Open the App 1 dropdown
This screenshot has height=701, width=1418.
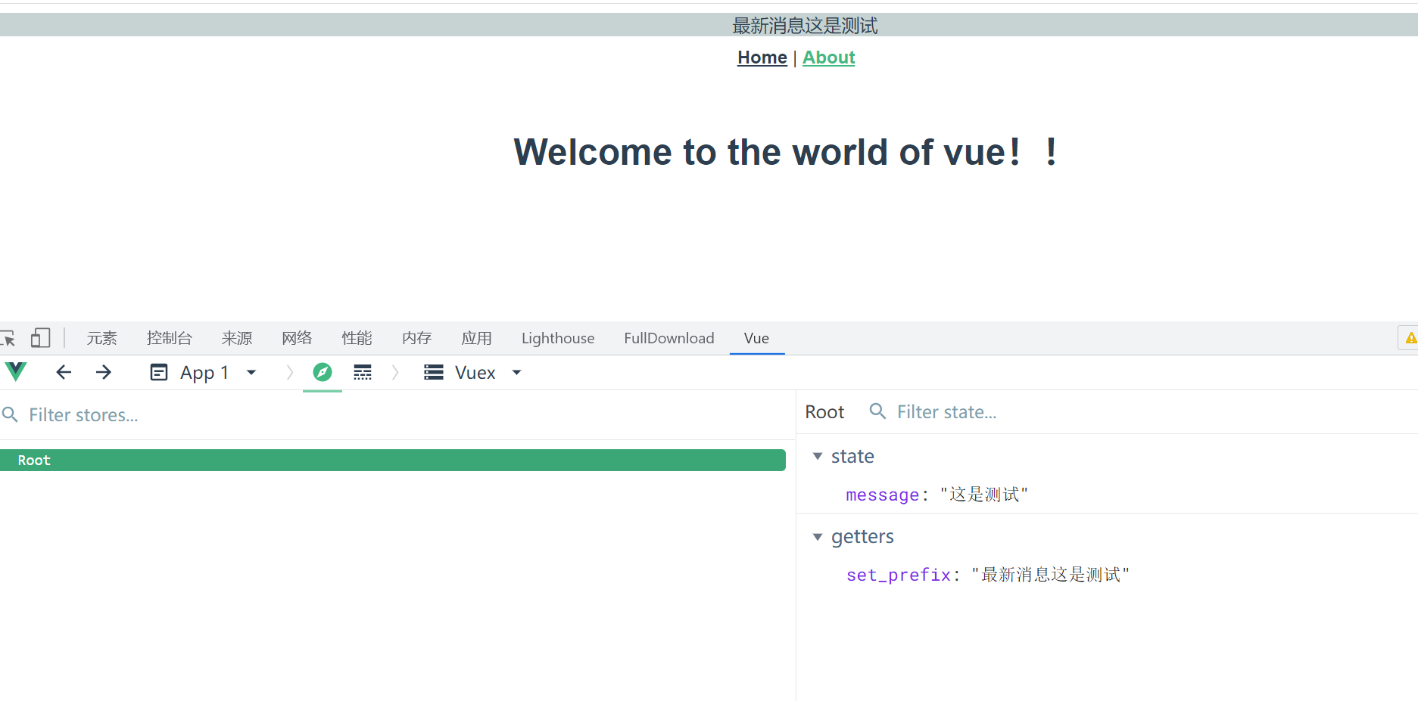pos(204,373)
